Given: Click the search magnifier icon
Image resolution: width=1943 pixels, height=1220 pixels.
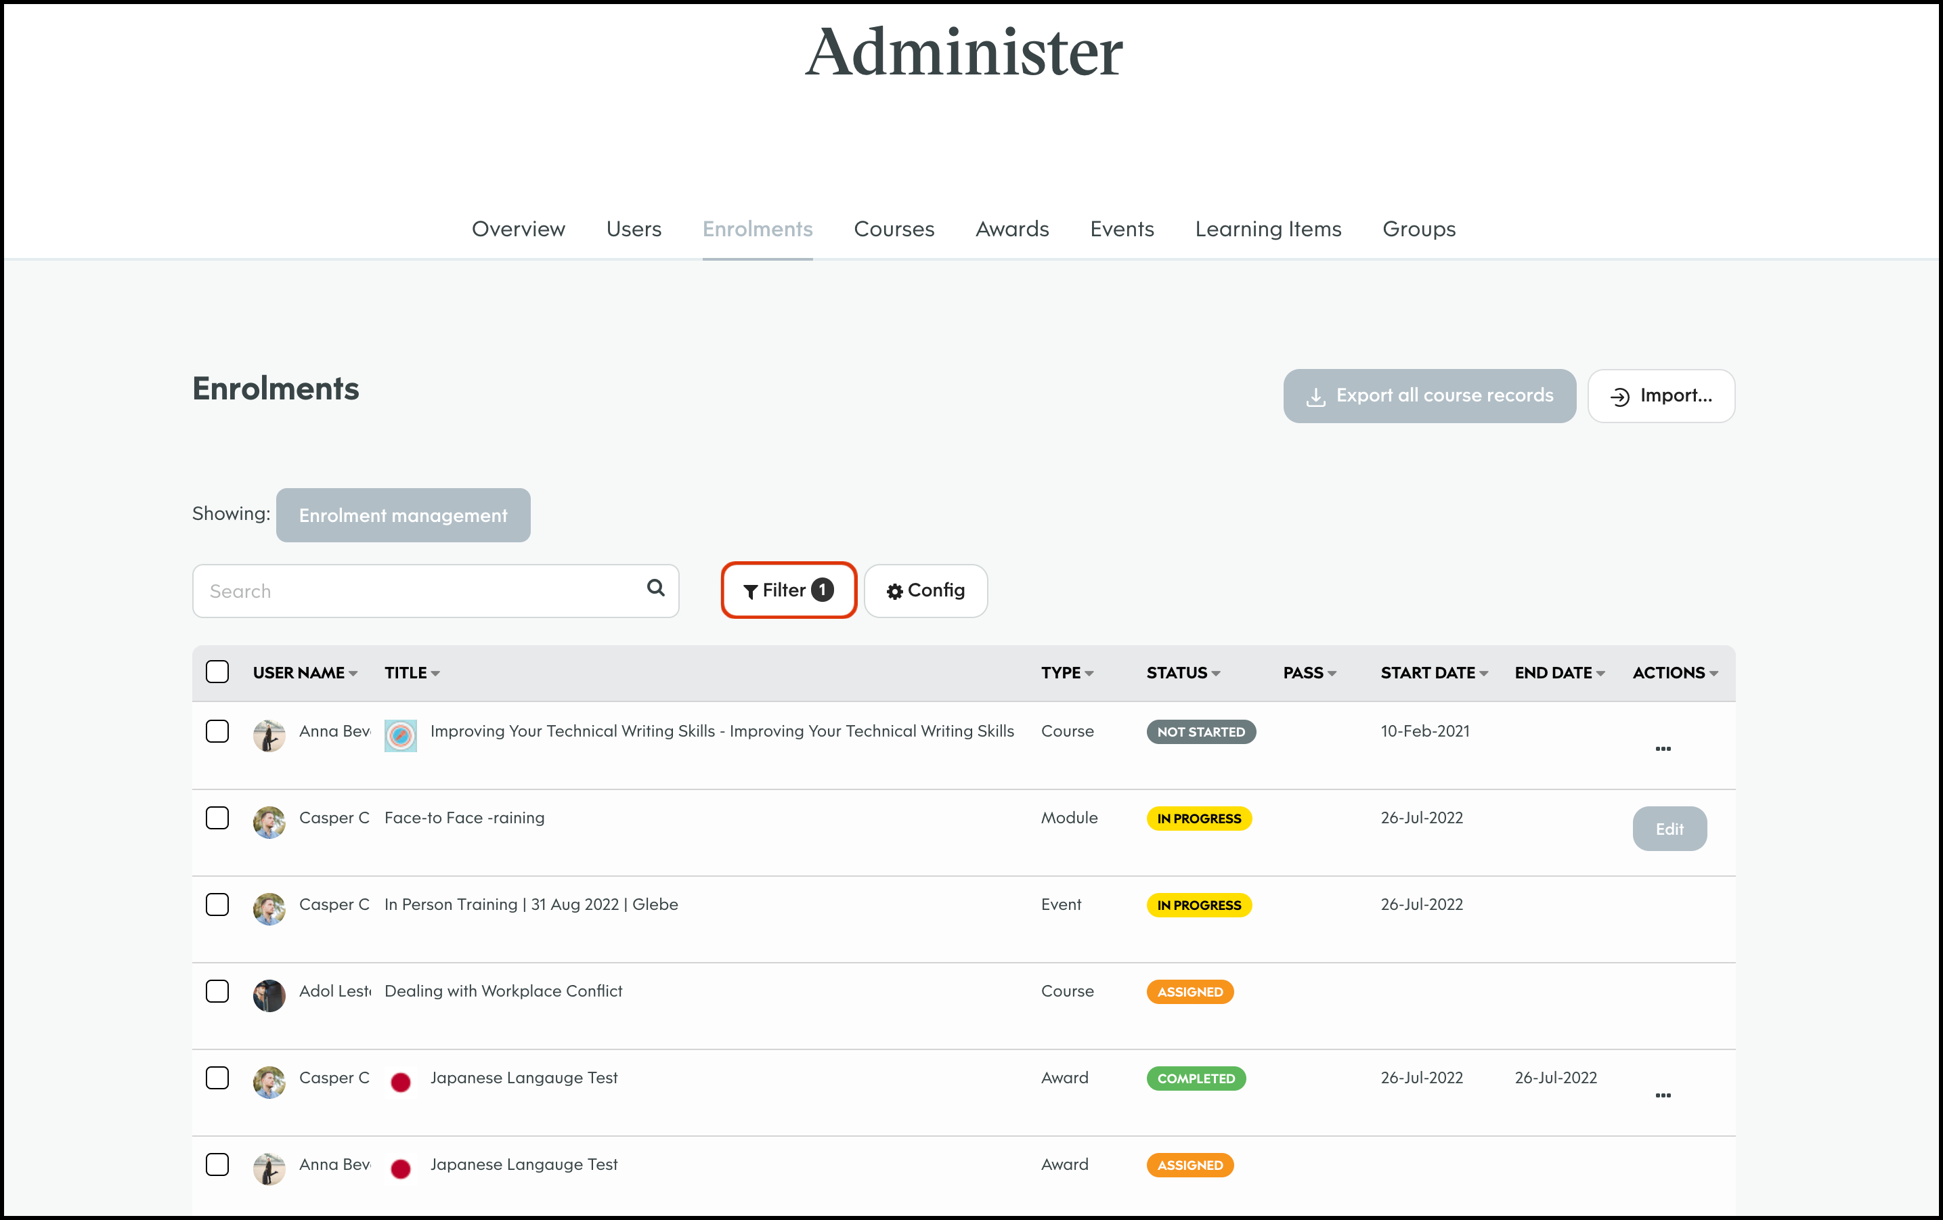Looking at the screenshot, I should click(655, 588).
